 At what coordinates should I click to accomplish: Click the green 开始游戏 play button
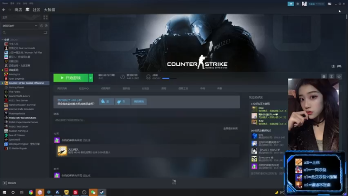click(70, 78)
